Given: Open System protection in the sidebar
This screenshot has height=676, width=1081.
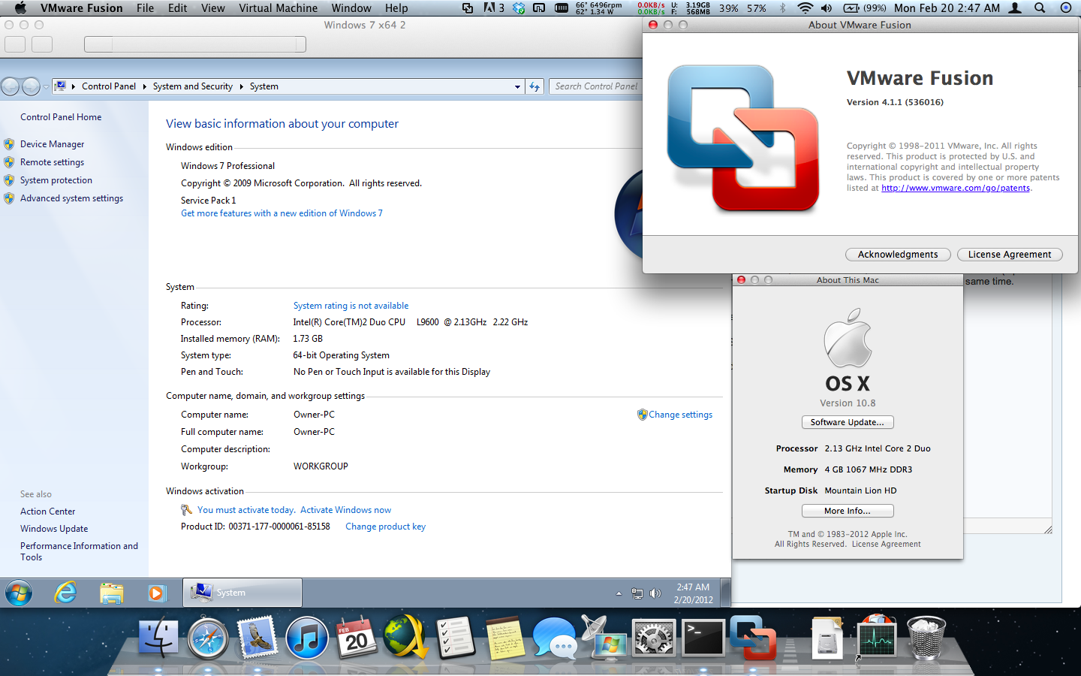Looking at the screenshot, I should (56, 180).
